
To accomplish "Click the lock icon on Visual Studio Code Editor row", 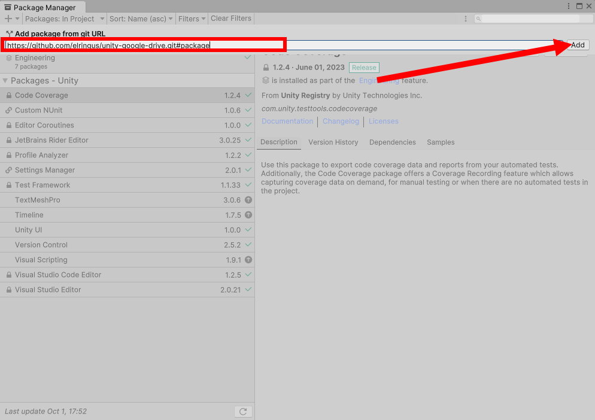I will (x=9, y=275).
